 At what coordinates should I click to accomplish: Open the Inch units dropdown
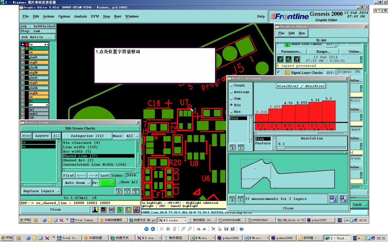tap(360, 205)
